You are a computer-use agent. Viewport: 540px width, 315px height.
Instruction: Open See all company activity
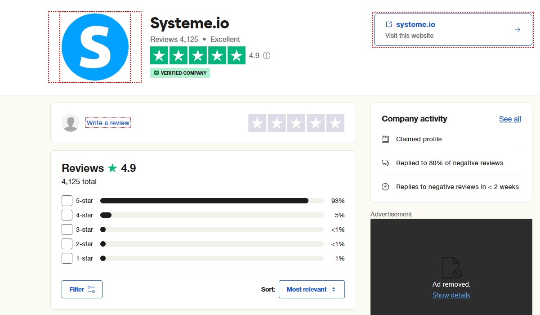click(x=510, y=119)
